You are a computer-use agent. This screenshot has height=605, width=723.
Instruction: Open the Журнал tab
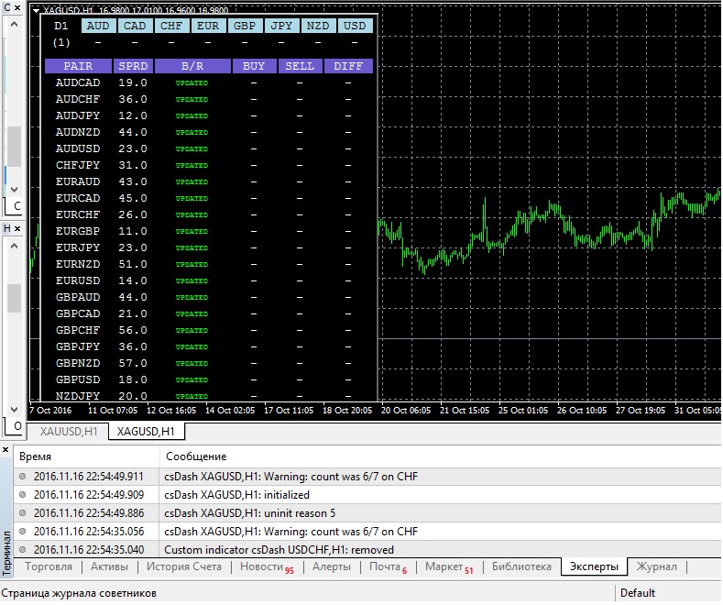[x=657, y=566]
